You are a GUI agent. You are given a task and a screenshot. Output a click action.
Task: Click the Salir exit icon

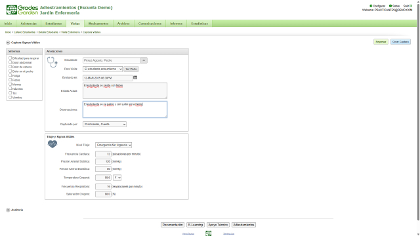[411, 6]
